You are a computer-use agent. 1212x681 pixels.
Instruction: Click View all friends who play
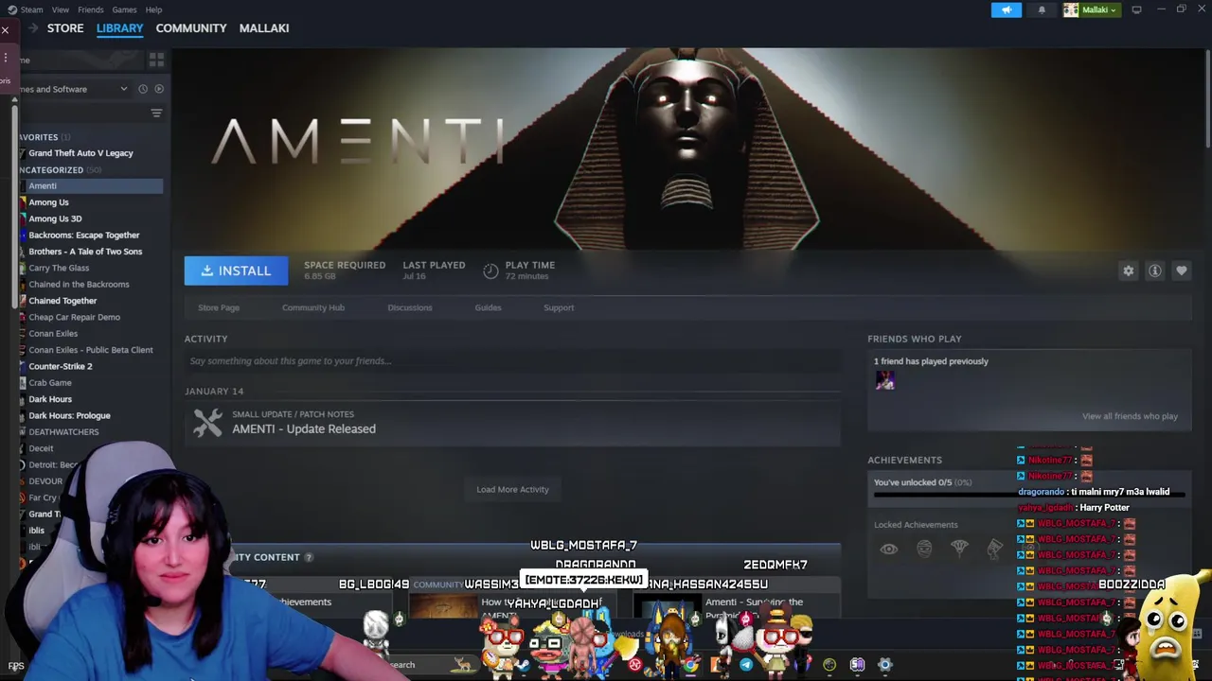1130,416
